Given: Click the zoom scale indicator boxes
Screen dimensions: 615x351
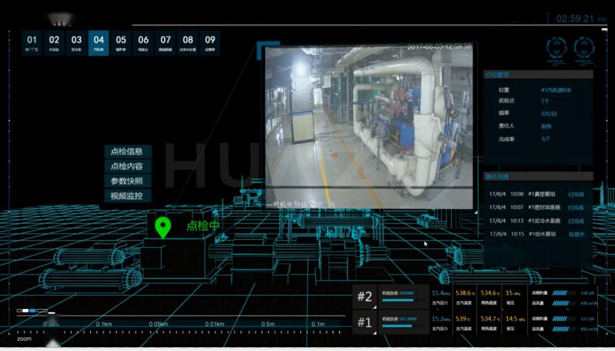Looking at the screenshot, I should [32, 311].
